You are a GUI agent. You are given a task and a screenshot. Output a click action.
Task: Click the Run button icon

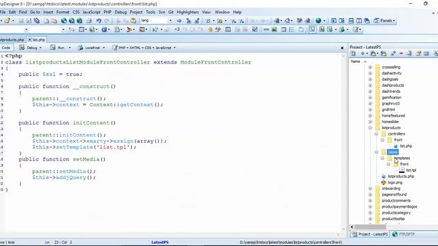[53, 48]
